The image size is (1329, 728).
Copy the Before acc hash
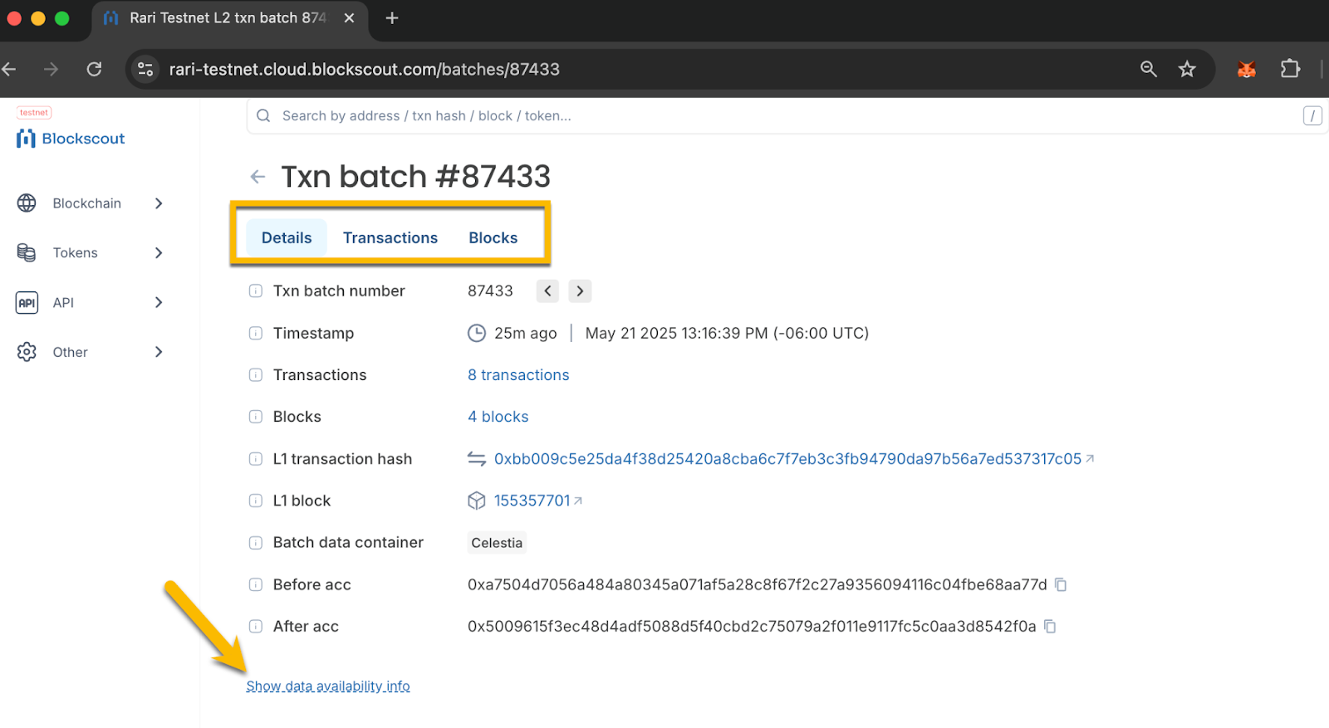[x=1061, y=584]
